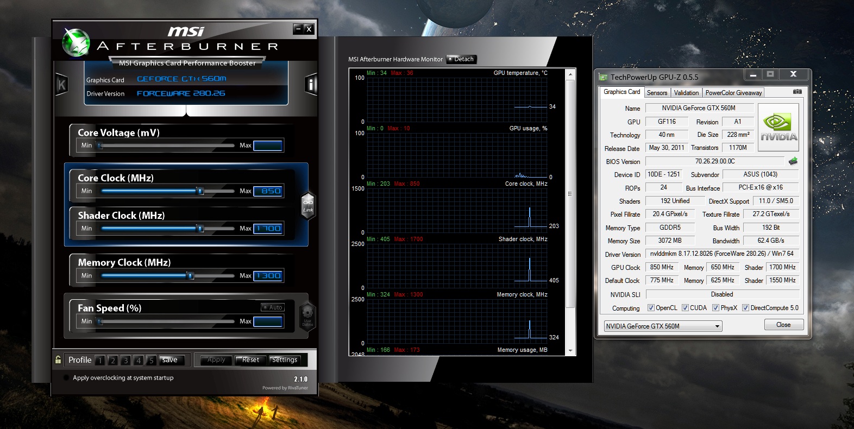The image size is (854, 429).
Task: Switch to the Sensors tab
Action: [657, 93]
